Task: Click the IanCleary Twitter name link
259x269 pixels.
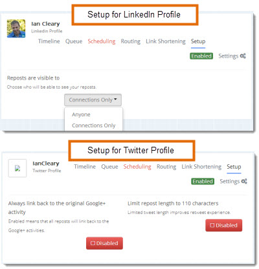Action: click(46, 164)
